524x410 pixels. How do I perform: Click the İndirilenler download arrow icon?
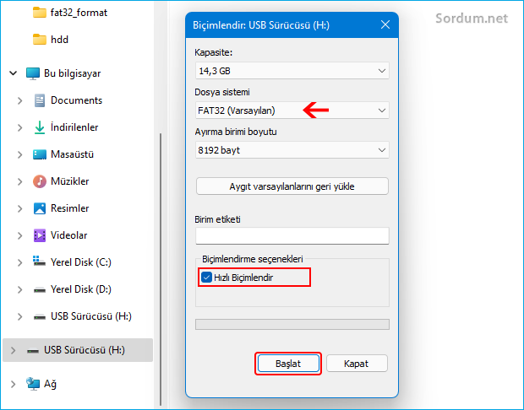[x=40, y=127]
